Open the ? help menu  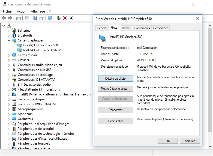point(50,11)
